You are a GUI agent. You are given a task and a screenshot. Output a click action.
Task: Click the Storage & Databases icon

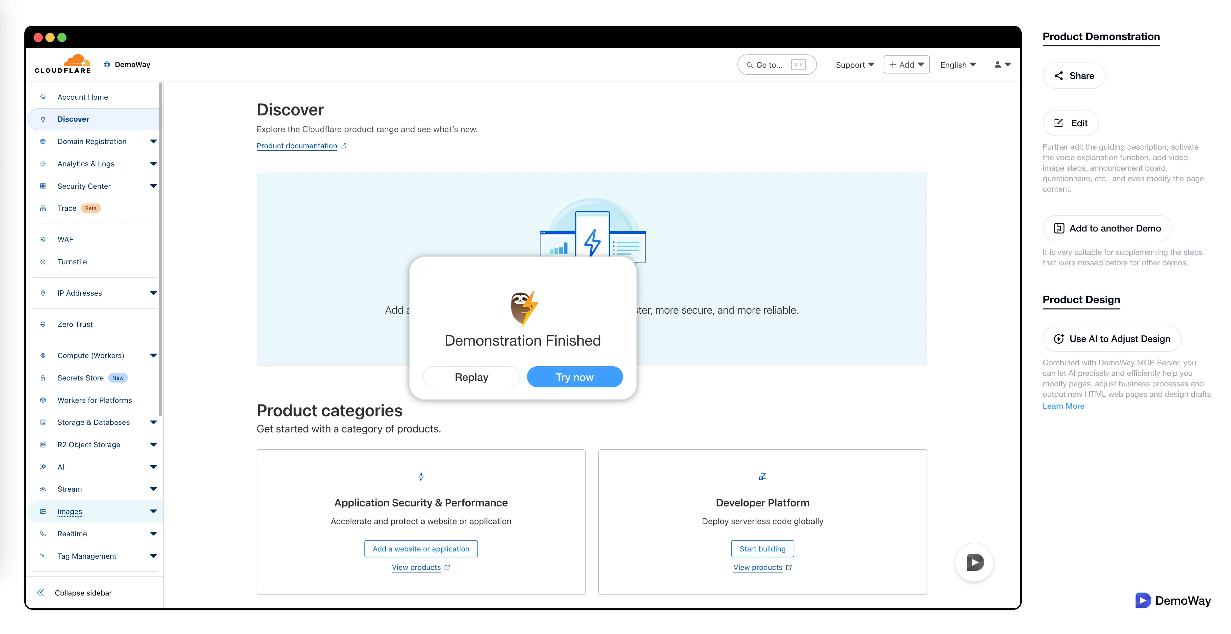43,423
